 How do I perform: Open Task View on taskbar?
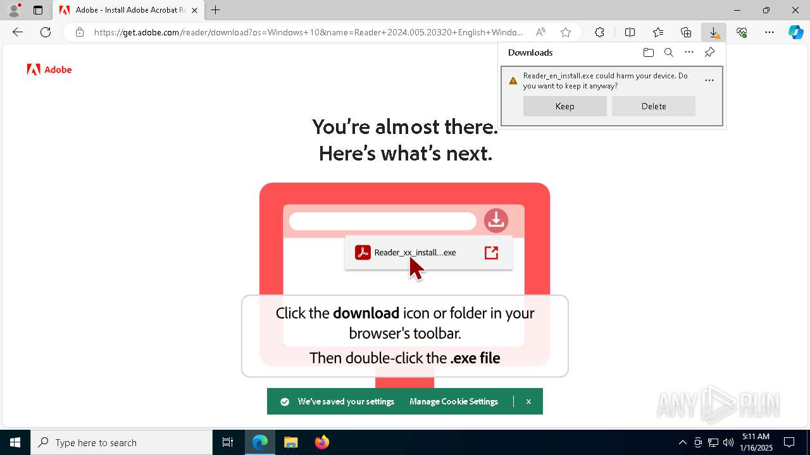click(x=228, y=442)
